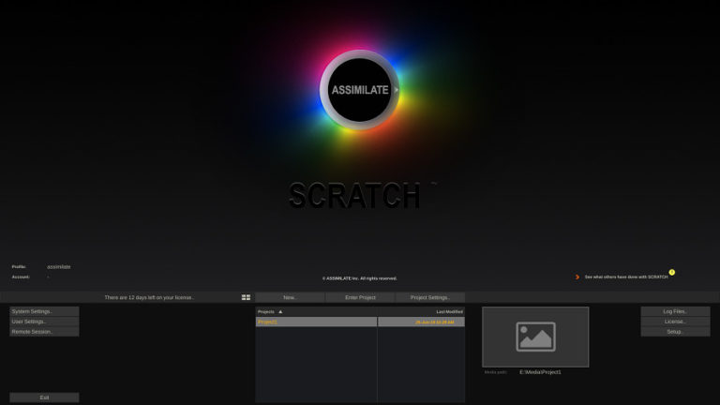Open the Log Files dialog

675,311
